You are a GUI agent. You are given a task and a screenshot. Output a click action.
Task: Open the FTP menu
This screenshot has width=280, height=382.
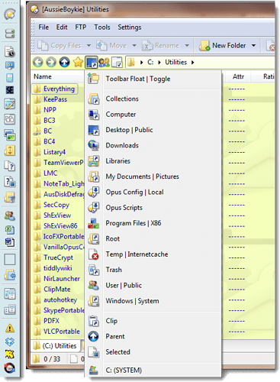80,28
